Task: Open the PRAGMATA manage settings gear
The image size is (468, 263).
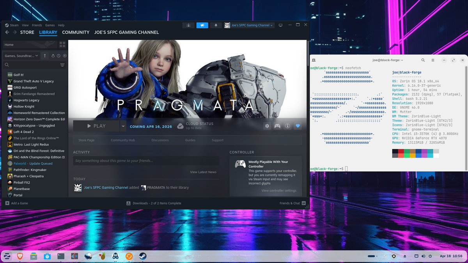Action: click(x=267, y=126)
